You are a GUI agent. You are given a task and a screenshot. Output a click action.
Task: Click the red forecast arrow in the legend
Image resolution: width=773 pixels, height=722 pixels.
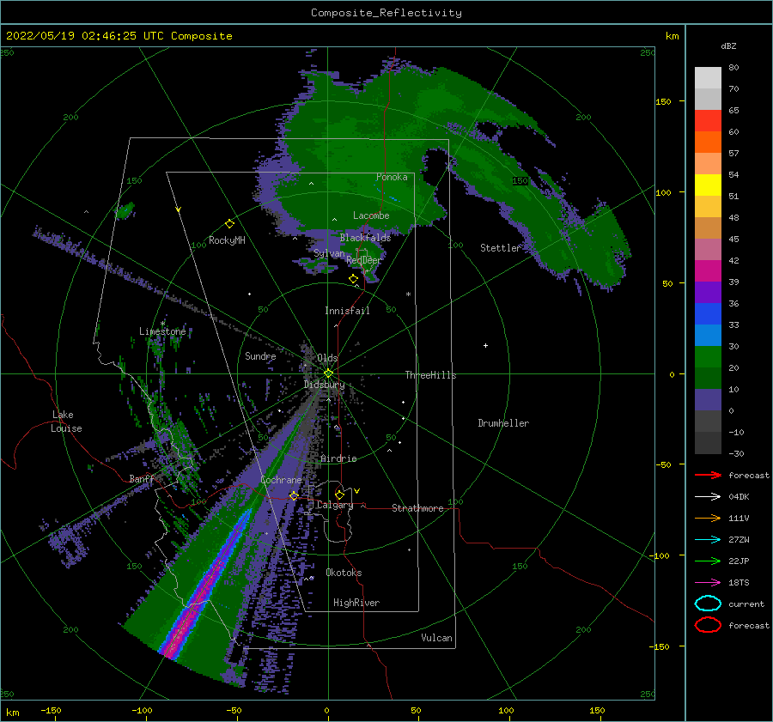(708, 475)
